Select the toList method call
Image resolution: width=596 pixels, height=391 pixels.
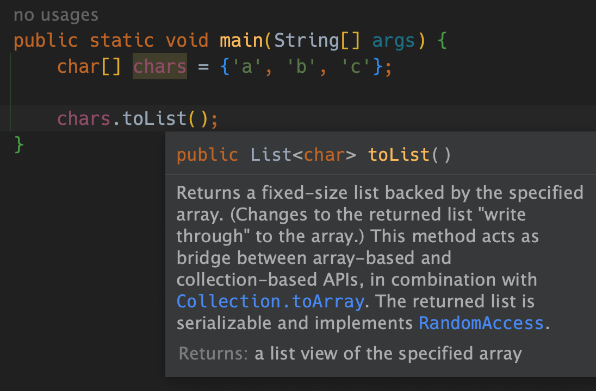point(154,118)
